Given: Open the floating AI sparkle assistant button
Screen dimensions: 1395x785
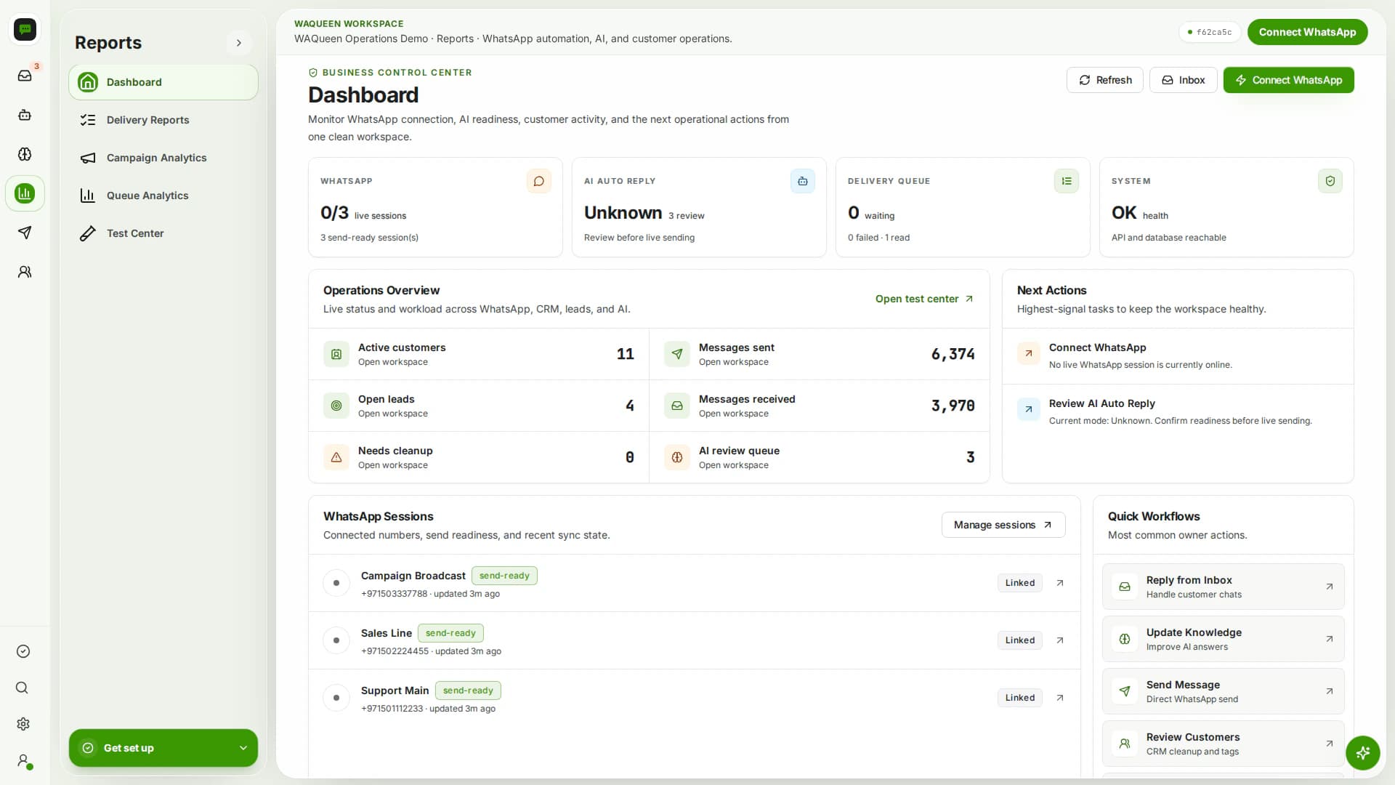Looking at the screenshot, I should pos(1363,752).
